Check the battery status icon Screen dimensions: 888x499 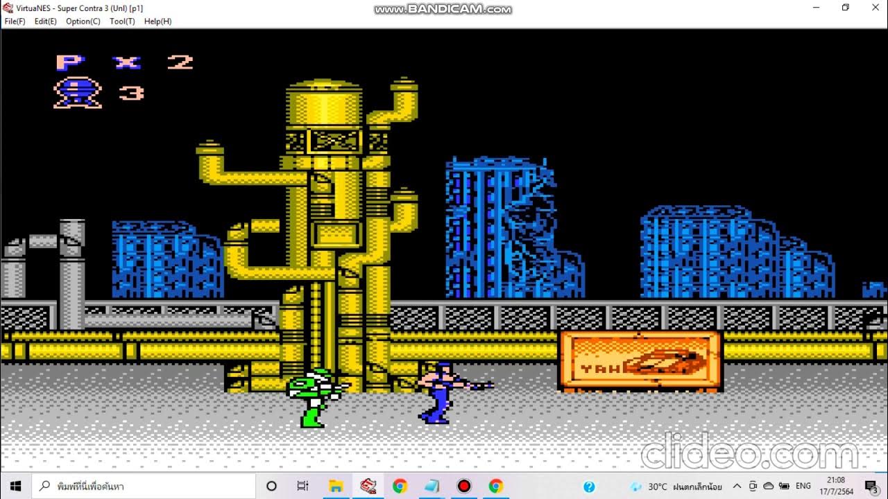tap(785, 487)
